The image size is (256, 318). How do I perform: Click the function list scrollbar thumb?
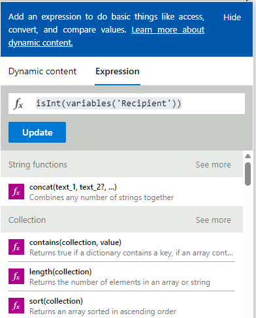(x=248, y=174)
